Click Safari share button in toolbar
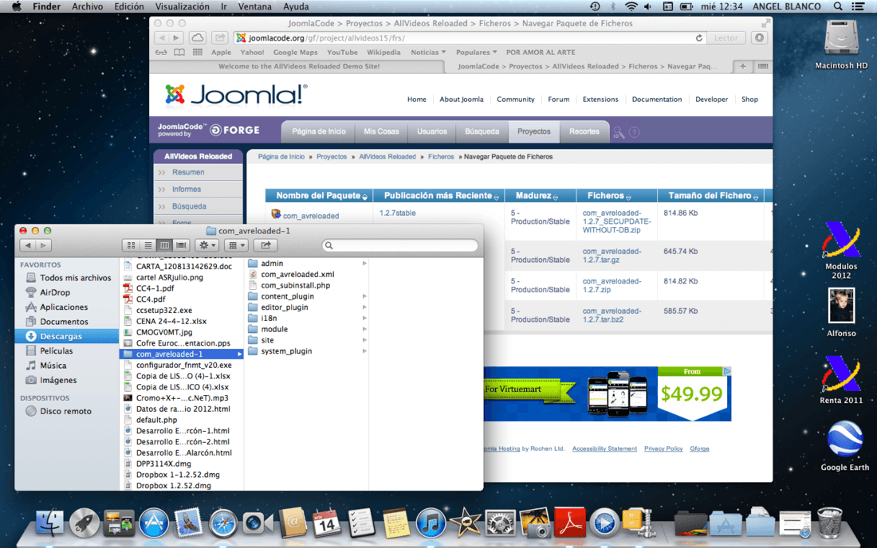Viewport: 877px width, 548px height. coord(220,38)
